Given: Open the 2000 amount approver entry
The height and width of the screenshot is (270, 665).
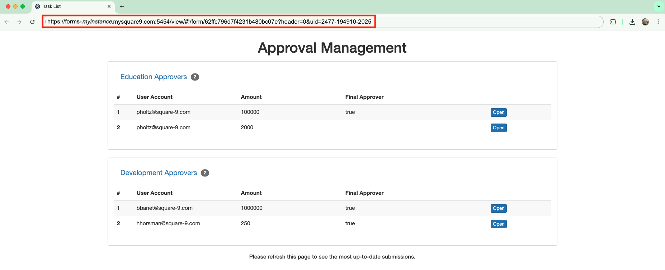Looking at the screenshot, I should tap(498, 128).
